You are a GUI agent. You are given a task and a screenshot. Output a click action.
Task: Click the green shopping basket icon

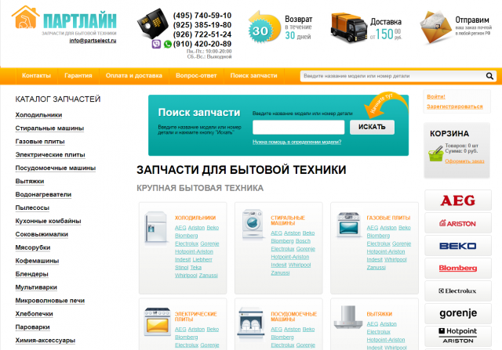click(436, 153)
